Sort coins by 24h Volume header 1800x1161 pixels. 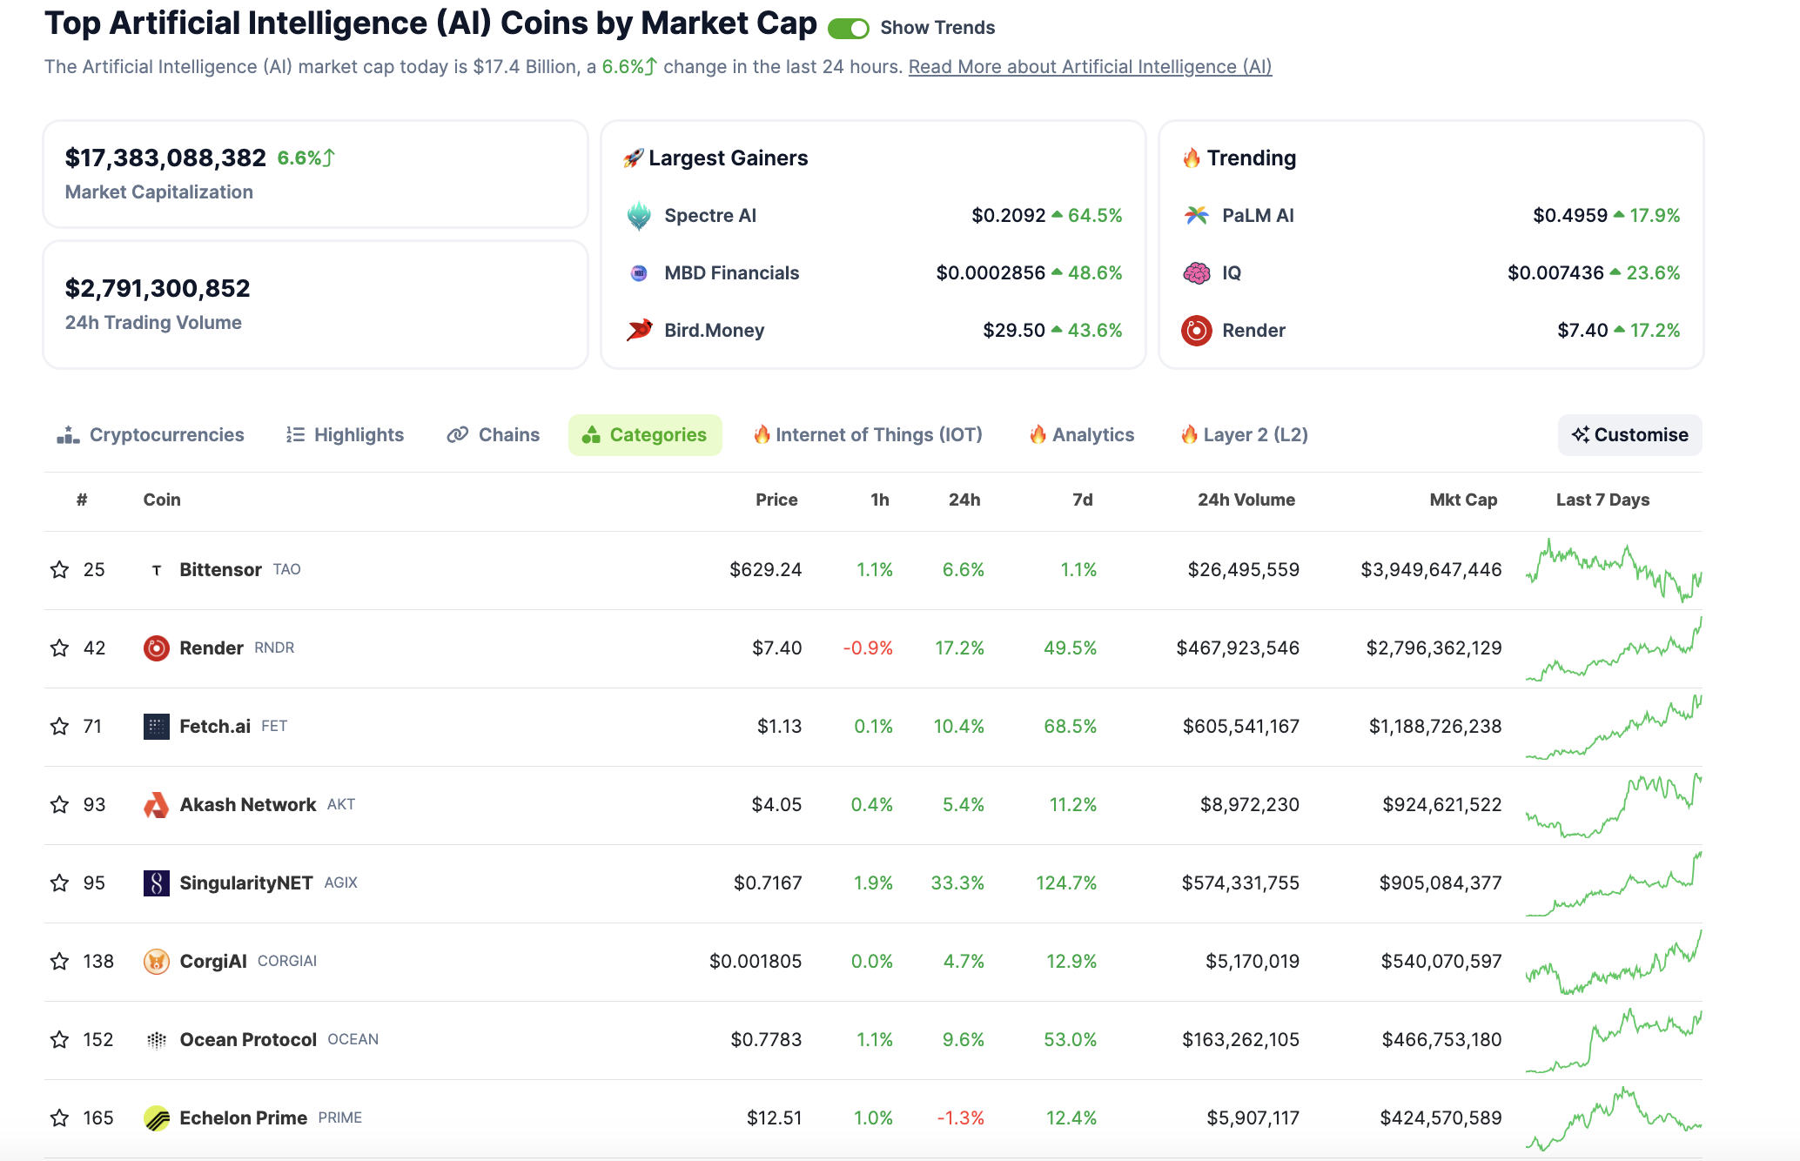[x=1246, y=500]
